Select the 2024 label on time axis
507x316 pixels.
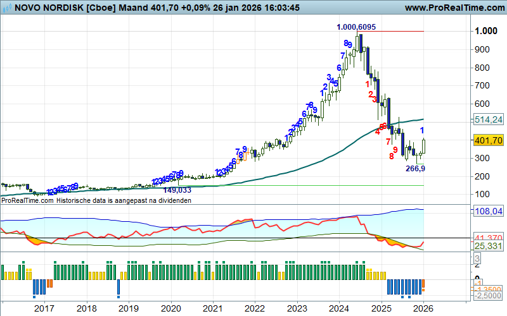339,308
